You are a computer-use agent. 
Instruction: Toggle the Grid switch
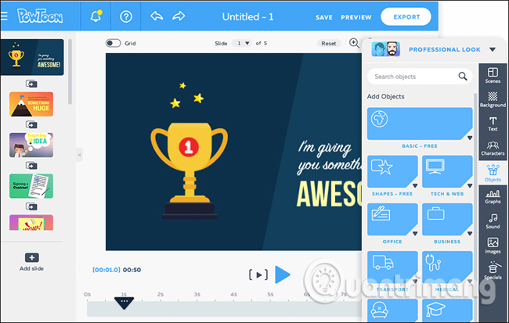(x=113, y=43)
